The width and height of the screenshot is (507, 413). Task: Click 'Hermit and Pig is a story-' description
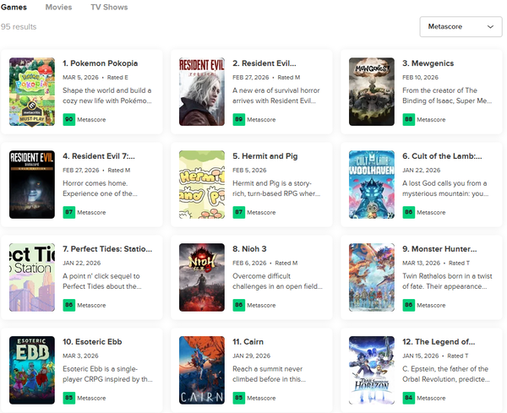(272, 183)
